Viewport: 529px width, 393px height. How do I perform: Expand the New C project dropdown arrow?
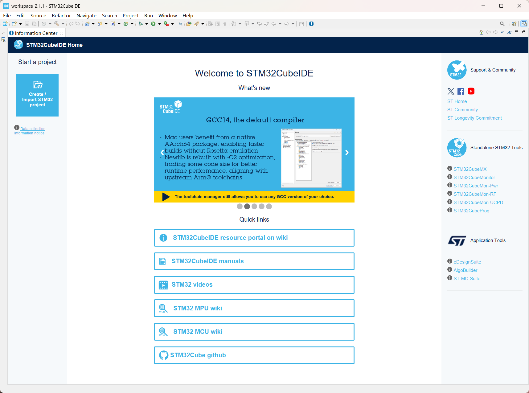coord(93,24)
